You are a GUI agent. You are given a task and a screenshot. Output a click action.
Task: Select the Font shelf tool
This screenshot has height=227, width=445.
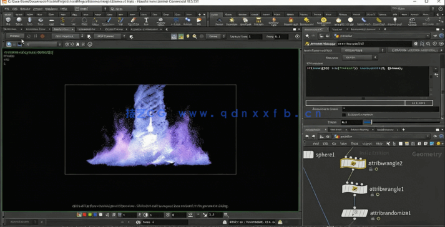(x=146, y=21)
